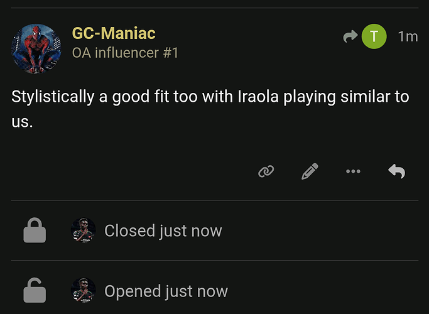
Task: Open GC-Maniac's Spider-Man avatar
Action: 36,49
